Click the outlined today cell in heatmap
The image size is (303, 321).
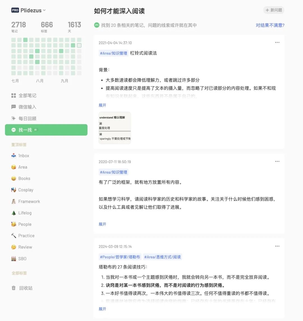click(79, 45)
